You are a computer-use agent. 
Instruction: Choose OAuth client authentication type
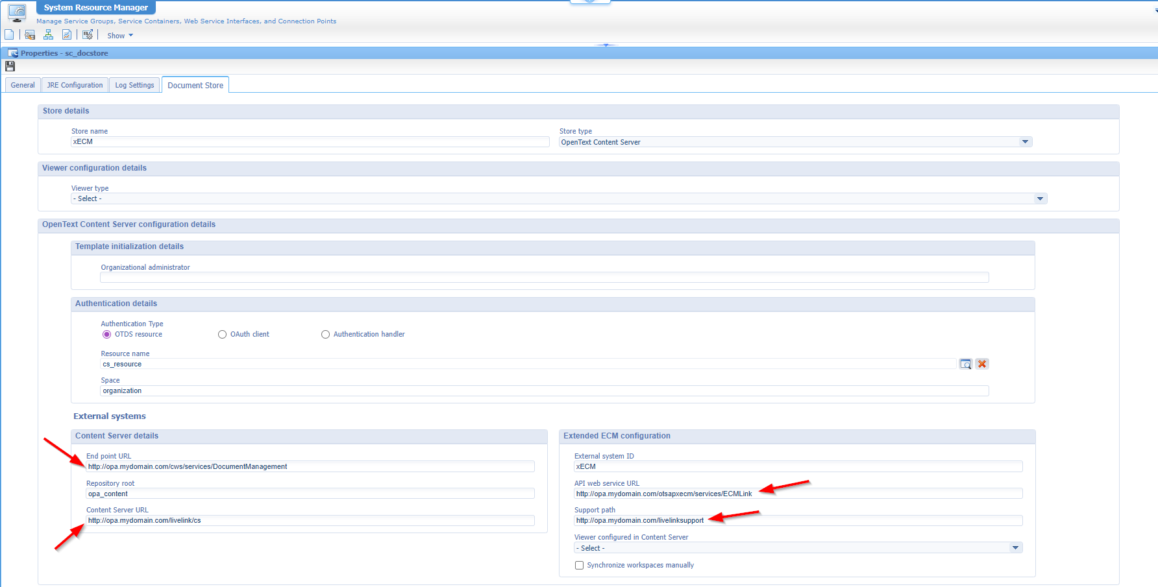coord(223,335)
